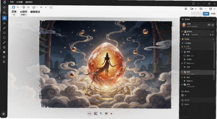Click the circular sync icon in the title bar
This screenshot has width=217, height=119.
coord(193,4)
